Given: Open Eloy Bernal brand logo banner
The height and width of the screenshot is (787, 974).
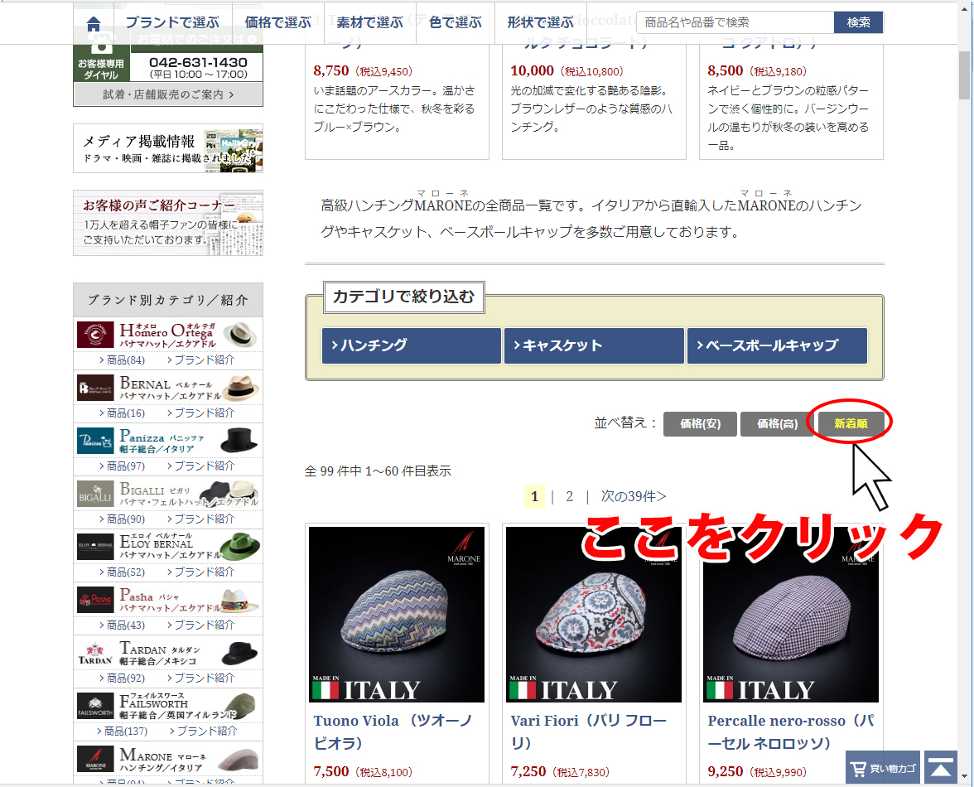Looking at the screenshot, I should (x=167, y=547).
